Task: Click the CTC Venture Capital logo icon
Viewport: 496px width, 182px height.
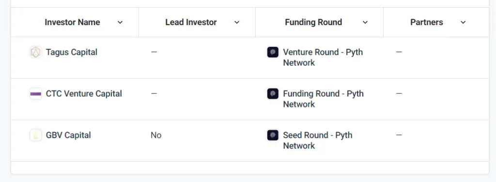Action: tap(35, 94)
